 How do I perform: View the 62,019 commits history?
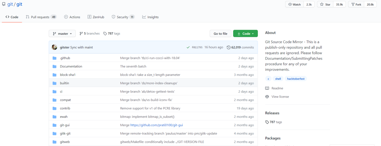240,47
